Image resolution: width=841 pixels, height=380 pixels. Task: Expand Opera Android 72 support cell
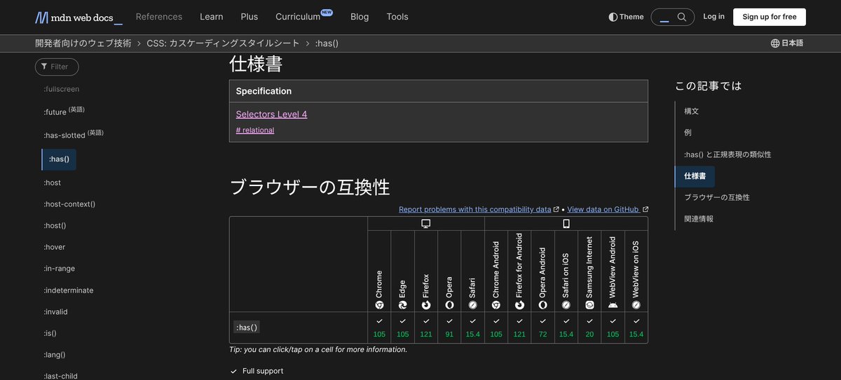pyautogui.click(x=543, y=328)
